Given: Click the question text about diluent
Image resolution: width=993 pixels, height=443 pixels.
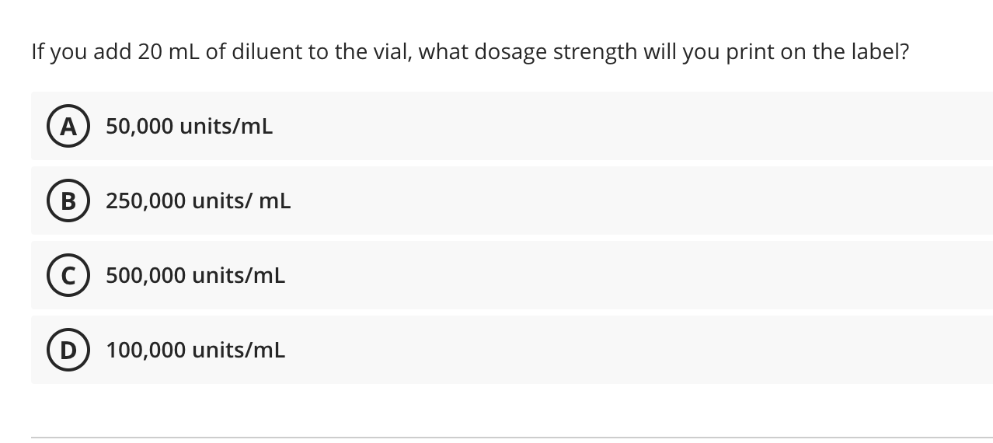Looking at the screenshot, I should [x=470, y=53].
